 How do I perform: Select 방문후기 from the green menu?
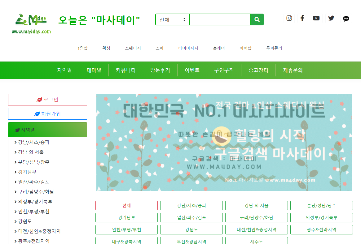160,70
